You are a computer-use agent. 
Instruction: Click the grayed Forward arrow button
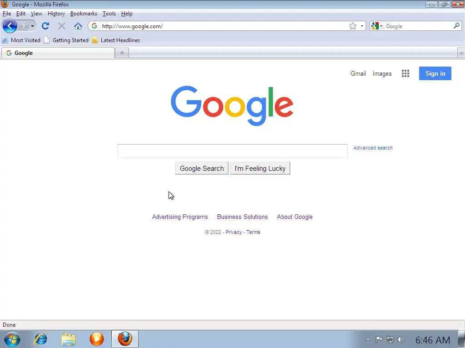[x=23, y=26]
